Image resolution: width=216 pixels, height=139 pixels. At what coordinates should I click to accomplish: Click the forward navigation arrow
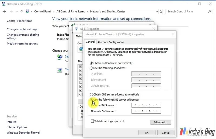11,12
